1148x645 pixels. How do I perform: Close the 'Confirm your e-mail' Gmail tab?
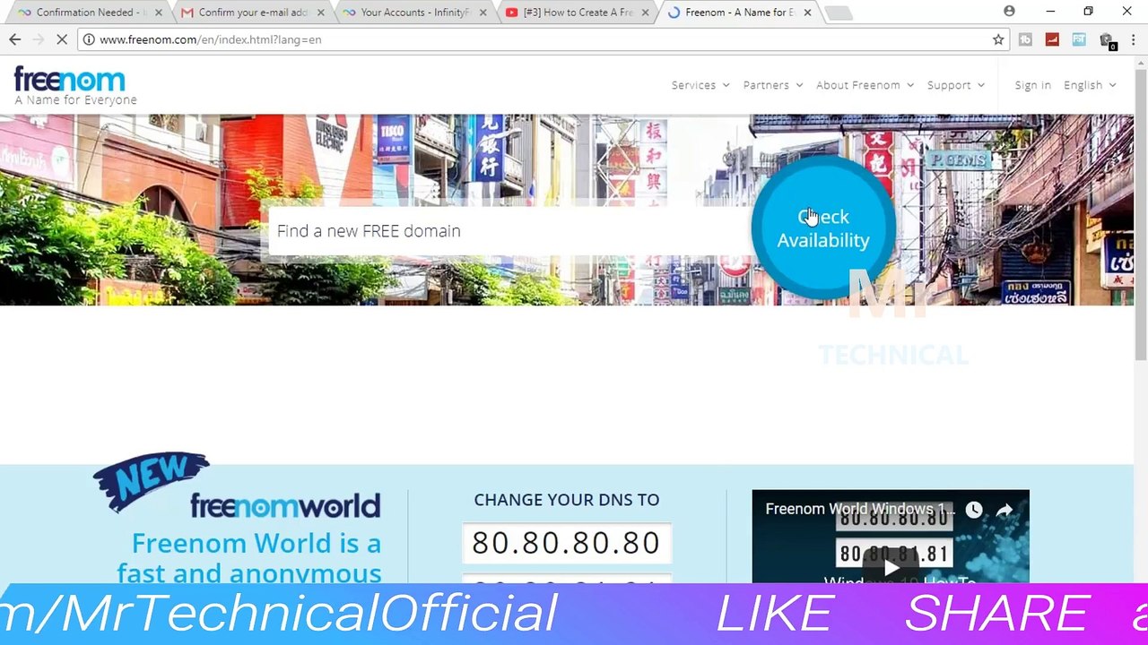320,13
